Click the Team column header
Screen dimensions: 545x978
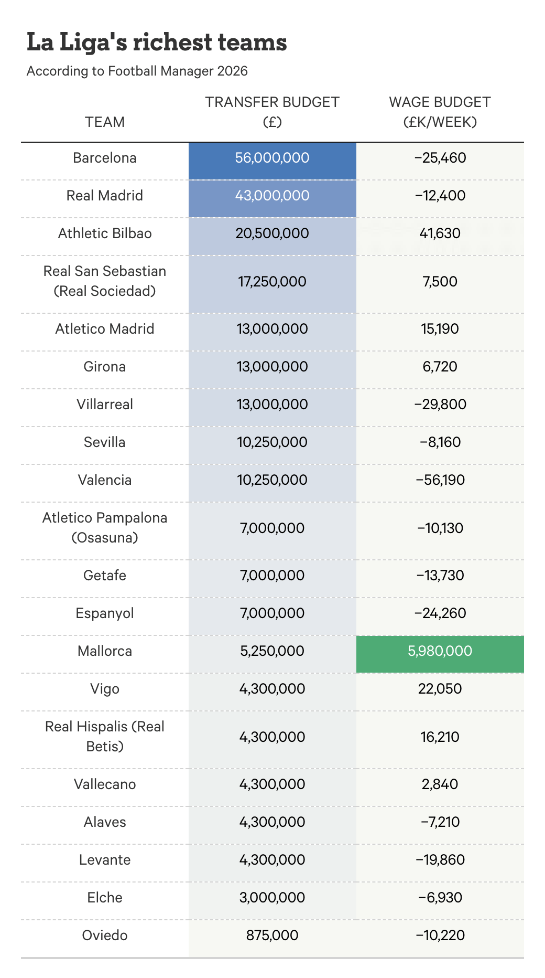105,122
